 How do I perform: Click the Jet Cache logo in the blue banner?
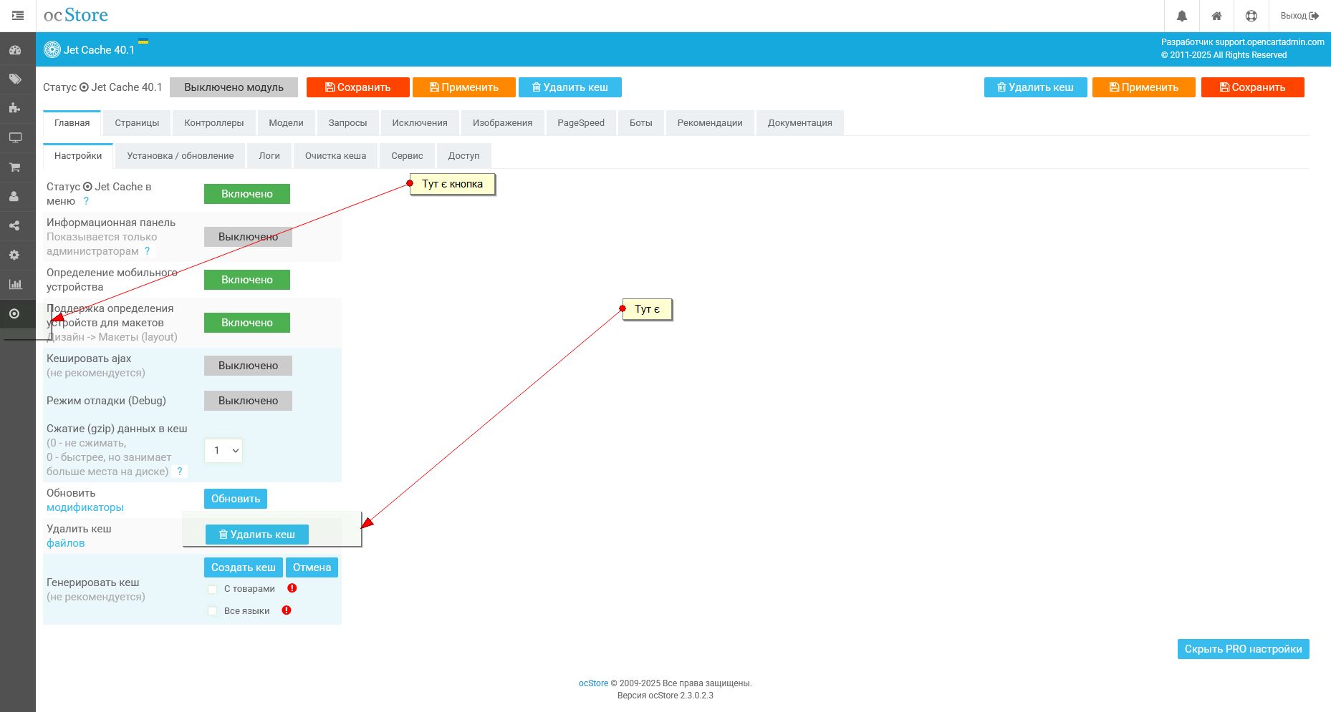point(52,49)
